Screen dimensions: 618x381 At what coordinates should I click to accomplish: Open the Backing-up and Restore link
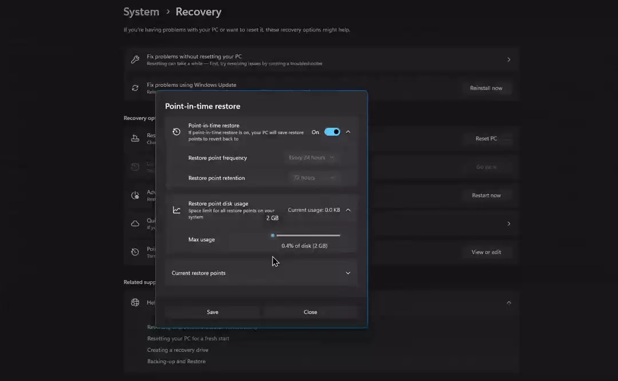(176, 362)
